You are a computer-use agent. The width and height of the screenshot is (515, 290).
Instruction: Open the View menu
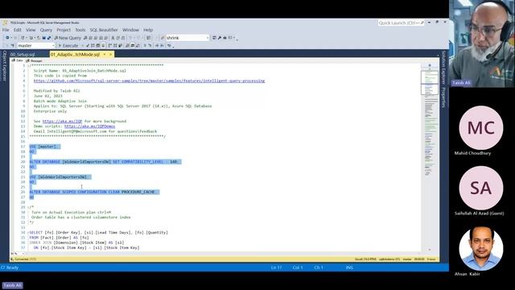[x=31, y=30]
